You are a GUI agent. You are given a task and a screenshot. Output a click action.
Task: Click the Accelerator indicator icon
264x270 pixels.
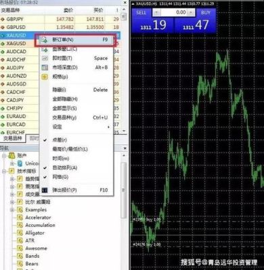point(20,217)
